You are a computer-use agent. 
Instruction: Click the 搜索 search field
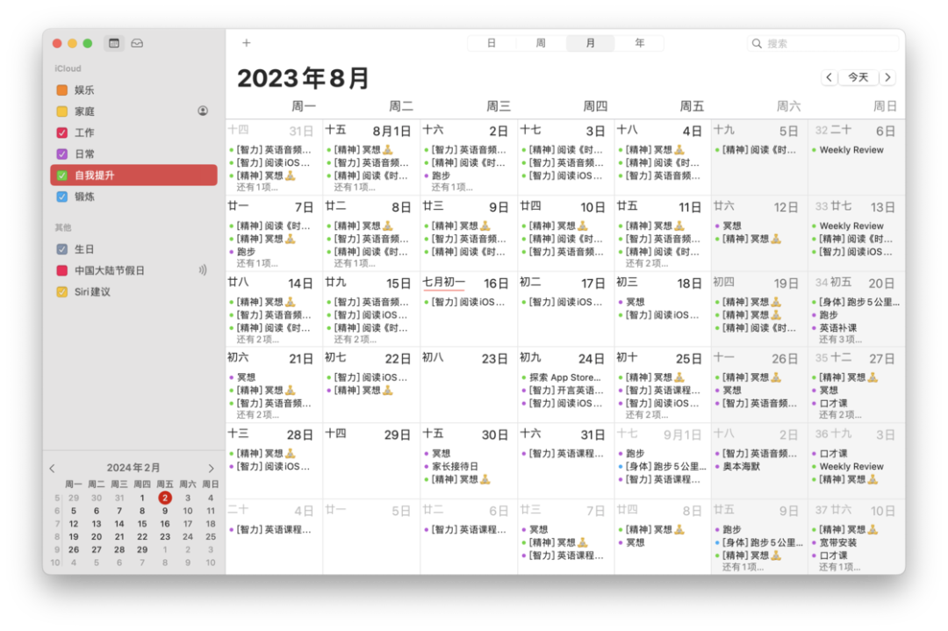pos(822,44)
